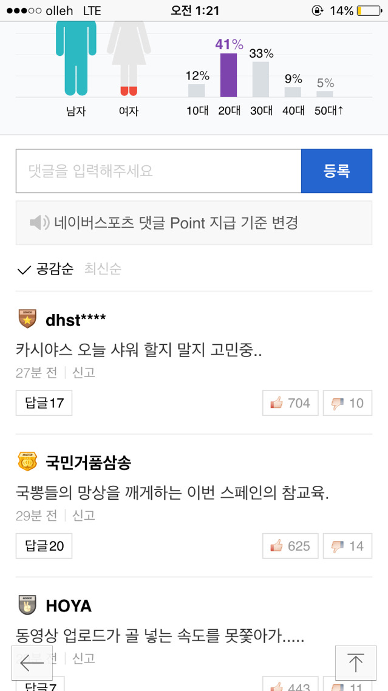
Task: Open the 20 replies under 국민거품삼송
Action: coord(43,546)
